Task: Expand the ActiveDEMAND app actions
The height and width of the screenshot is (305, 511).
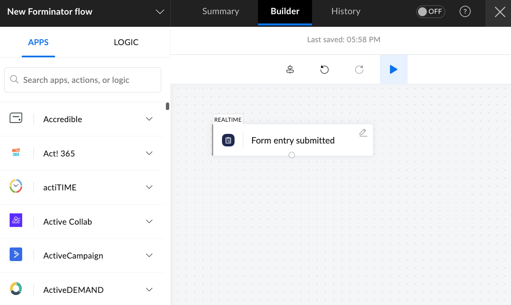Action: pos(149,290)
